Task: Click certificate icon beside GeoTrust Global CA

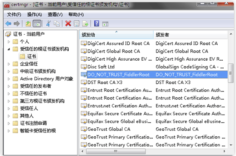Action: click(x=84, y=129)
